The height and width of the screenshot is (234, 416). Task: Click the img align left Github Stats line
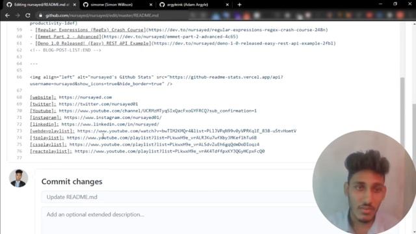point(157,81)
